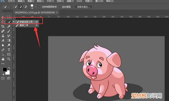The width and height of the screenshot is (169, 101).
Task: Select the Hand tool
Action: tap(3, 59)
